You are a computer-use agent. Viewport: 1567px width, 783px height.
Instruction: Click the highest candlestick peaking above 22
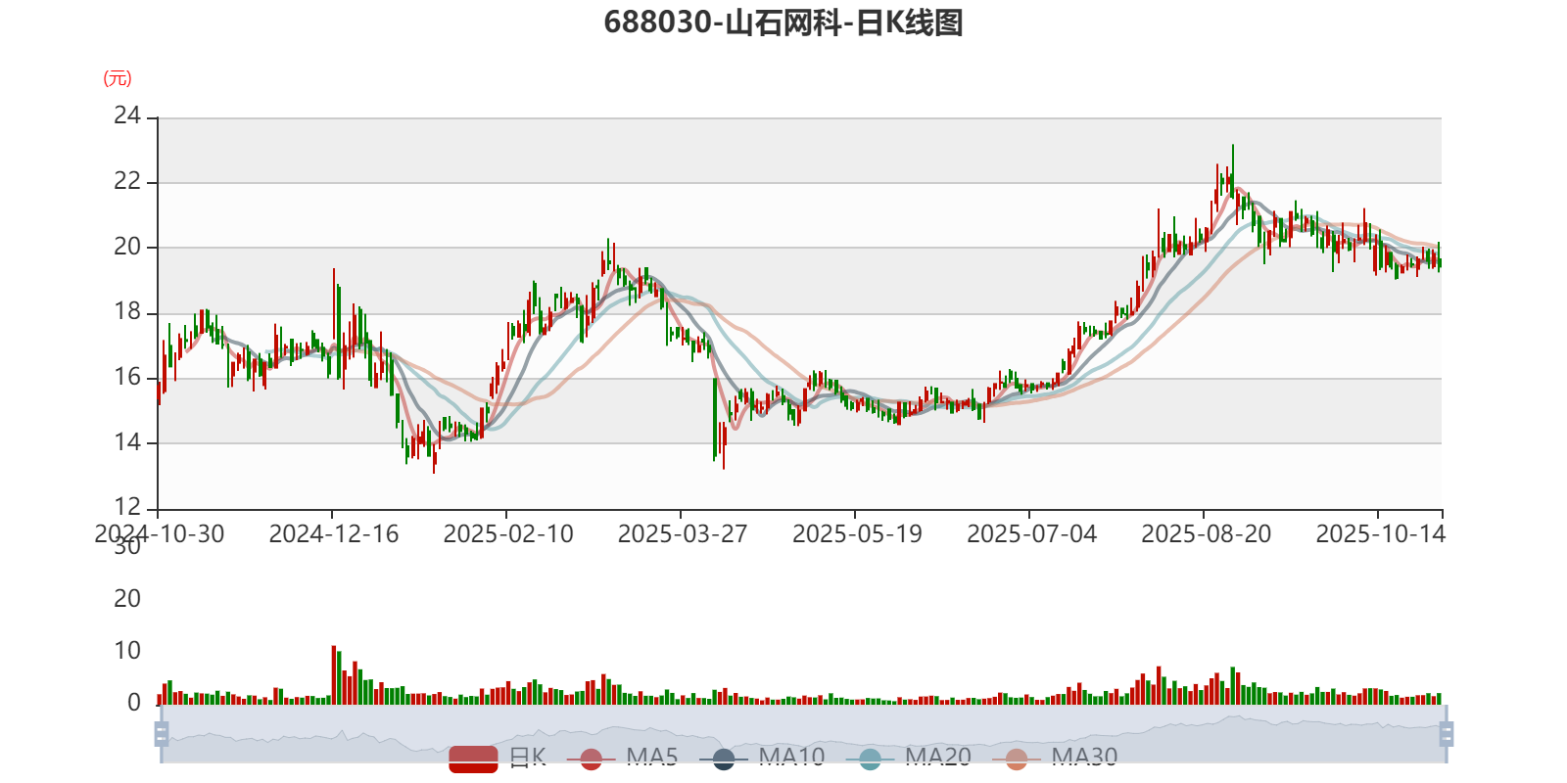1233,171
